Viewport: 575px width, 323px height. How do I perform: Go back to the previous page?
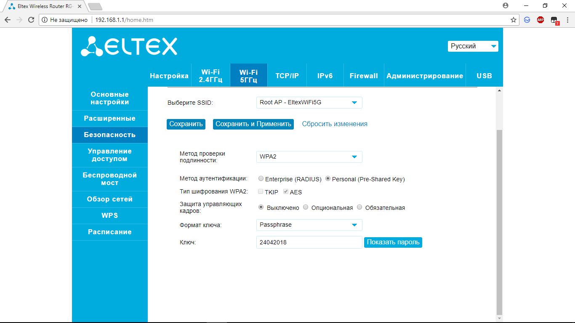pyautogui.click(x=8, y=20)
